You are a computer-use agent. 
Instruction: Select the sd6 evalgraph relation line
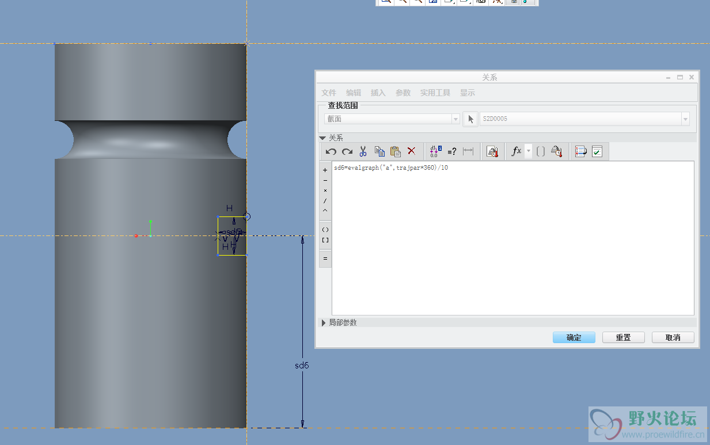coord(391,168)
